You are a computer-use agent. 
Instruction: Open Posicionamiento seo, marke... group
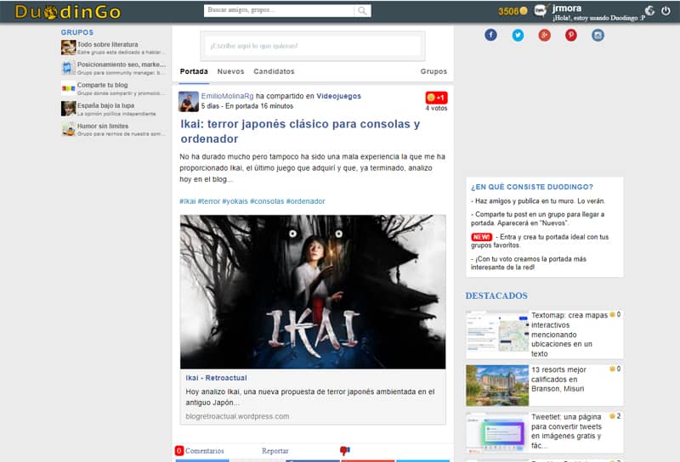122,65
